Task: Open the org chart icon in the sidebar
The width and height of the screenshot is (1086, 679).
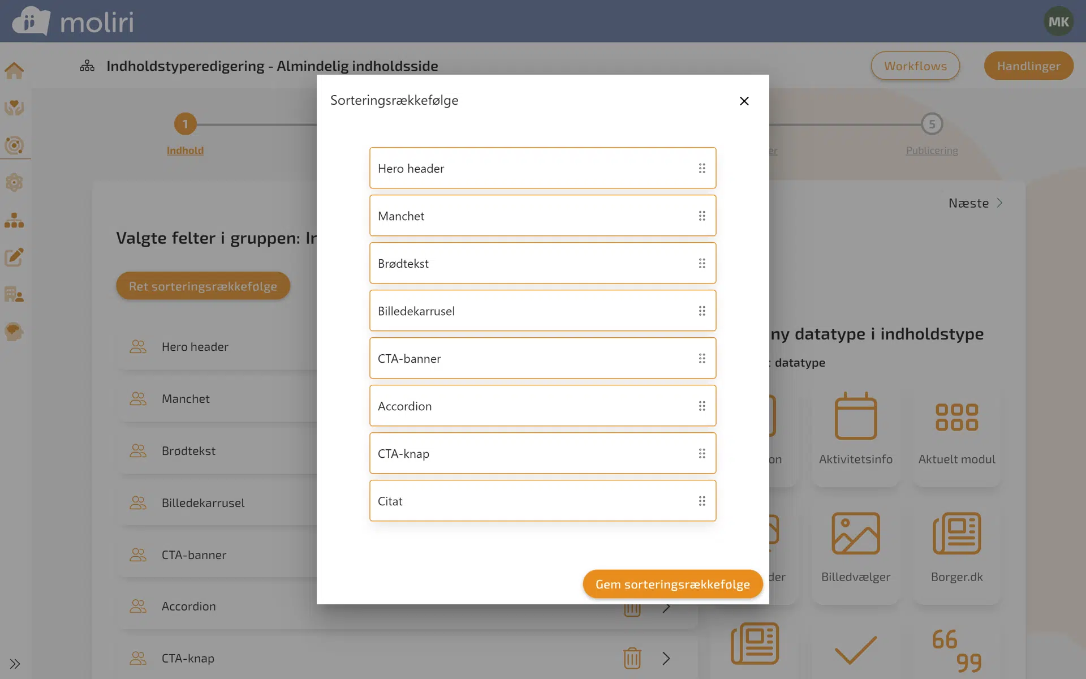Action: coord(14,220)
